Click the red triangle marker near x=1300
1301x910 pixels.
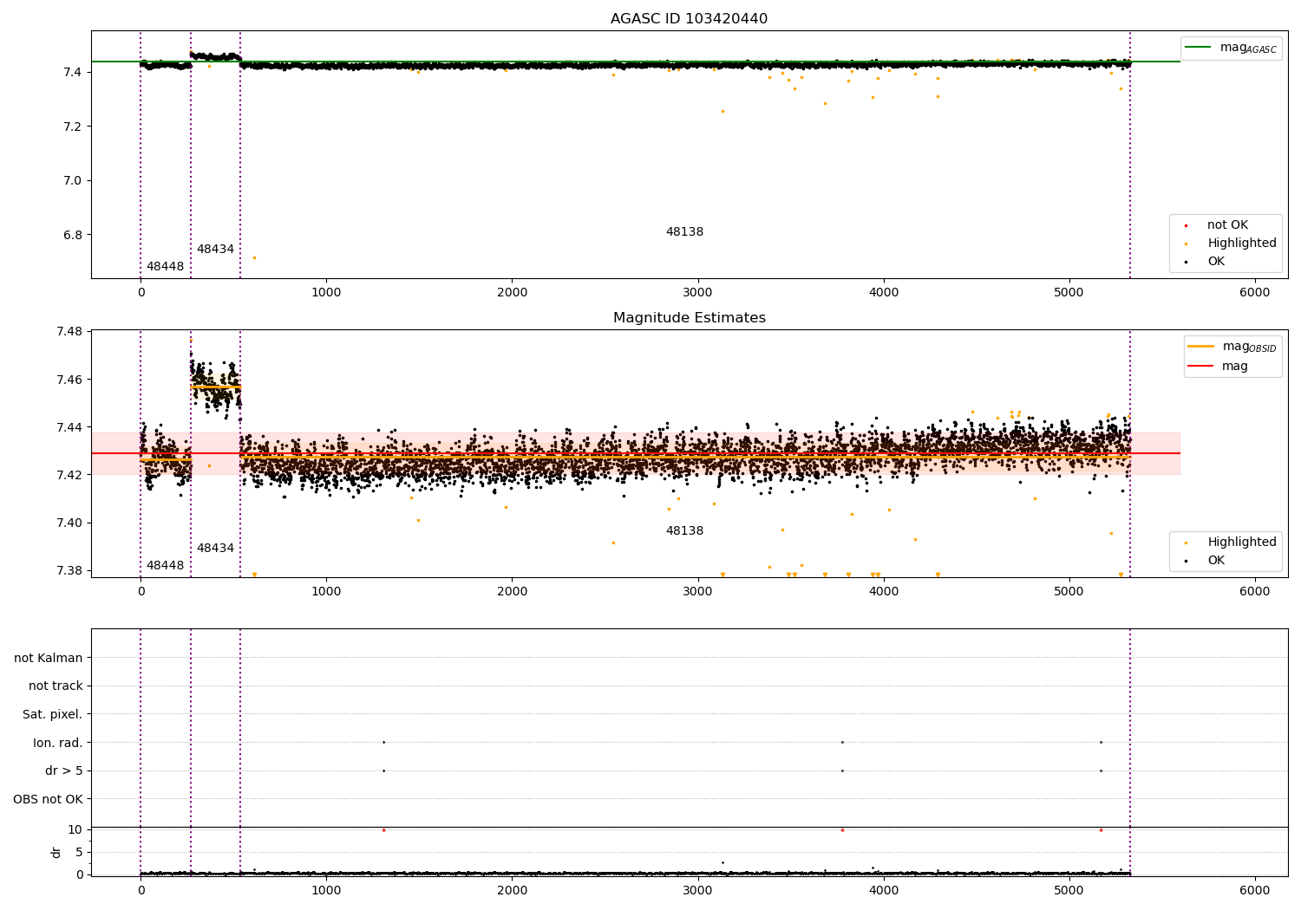point(383,830)
